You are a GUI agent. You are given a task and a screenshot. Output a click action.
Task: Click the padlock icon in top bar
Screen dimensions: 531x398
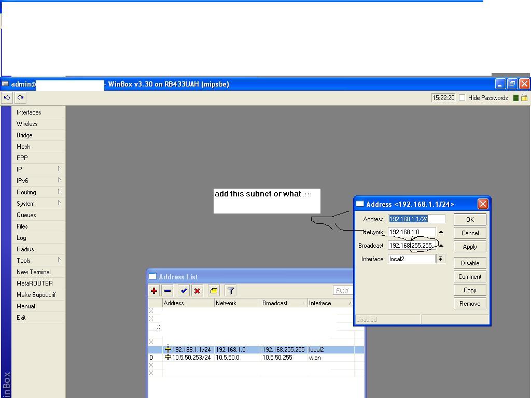click(524, 98)
